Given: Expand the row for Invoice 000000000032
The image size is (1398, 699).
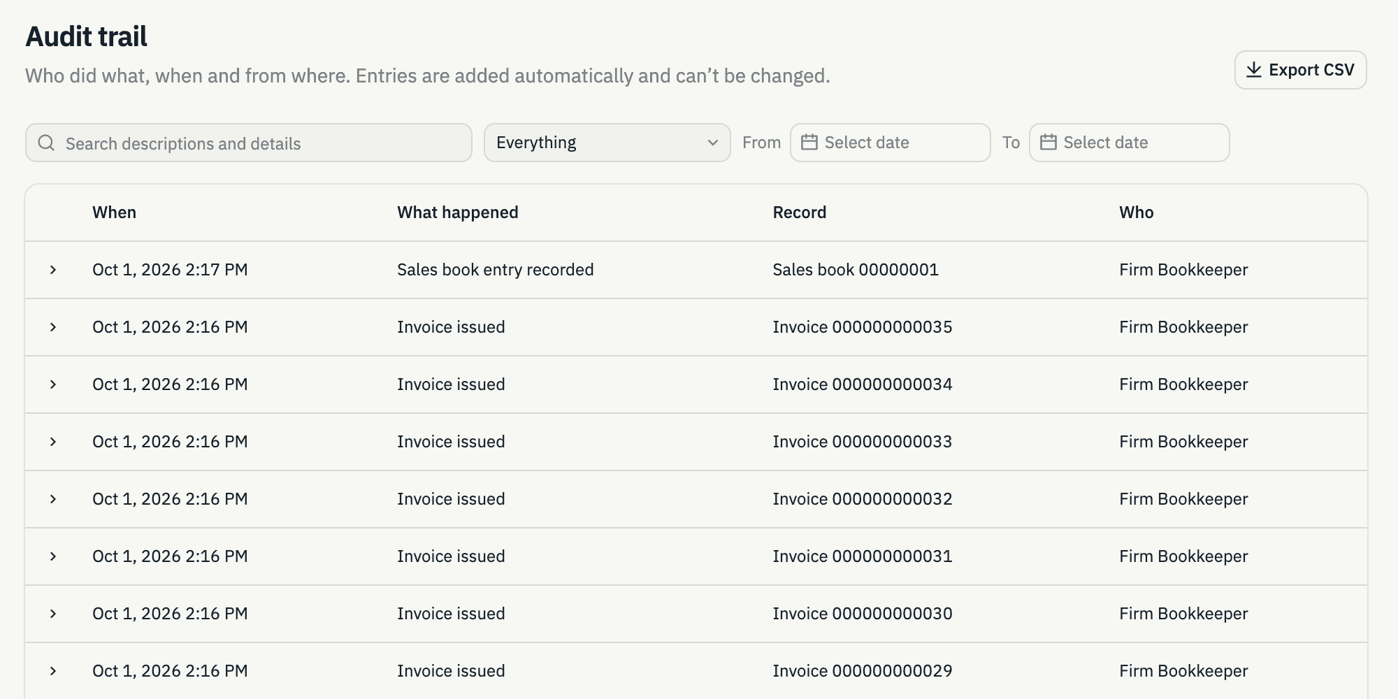Looking at the screenshot, I should click(x=53, y=499).
